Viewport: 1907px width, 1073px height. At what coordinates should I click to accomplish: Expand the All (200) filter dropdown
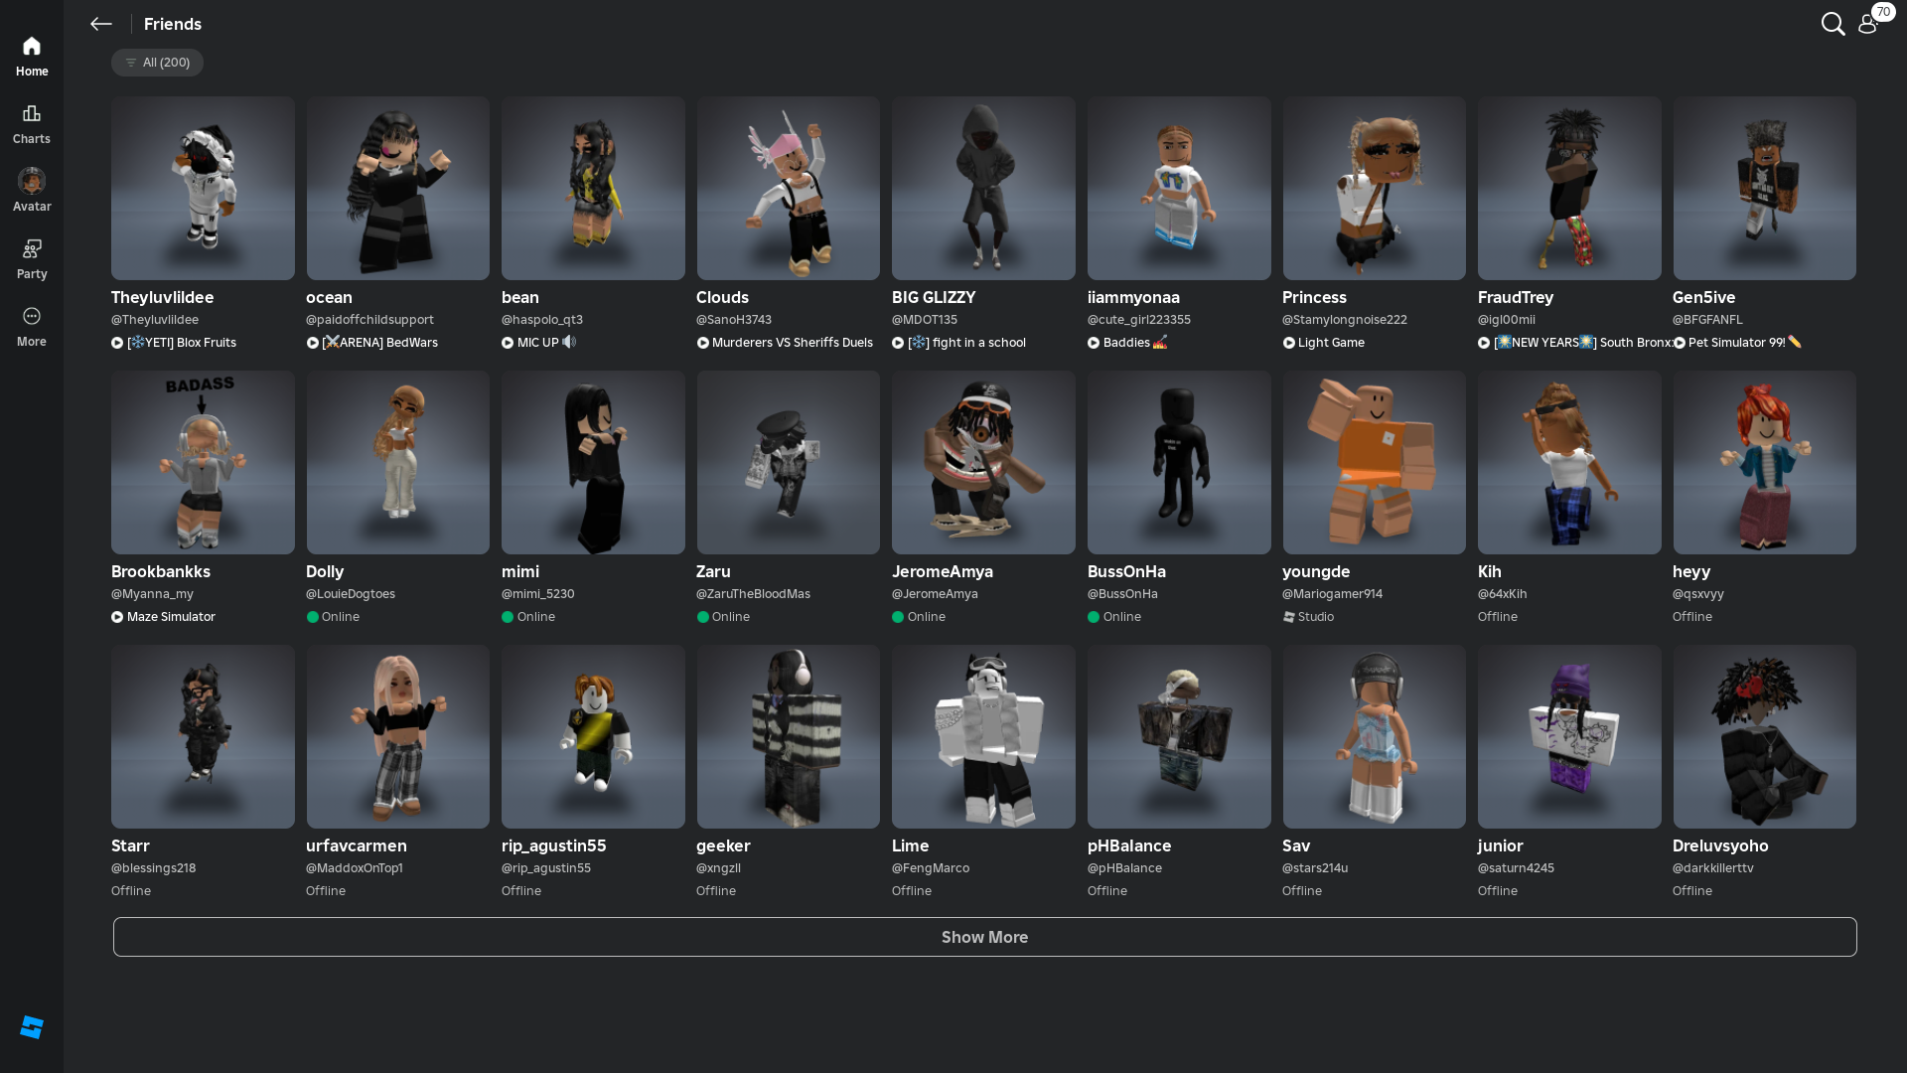tap(157, 63)
